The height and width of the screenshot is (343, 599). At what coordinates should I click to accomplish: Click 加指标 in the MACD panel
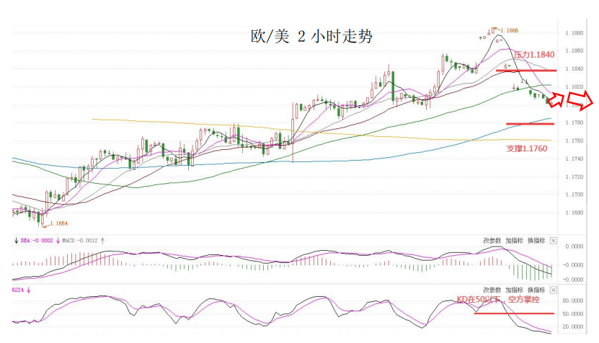click(x=514, y=241)
